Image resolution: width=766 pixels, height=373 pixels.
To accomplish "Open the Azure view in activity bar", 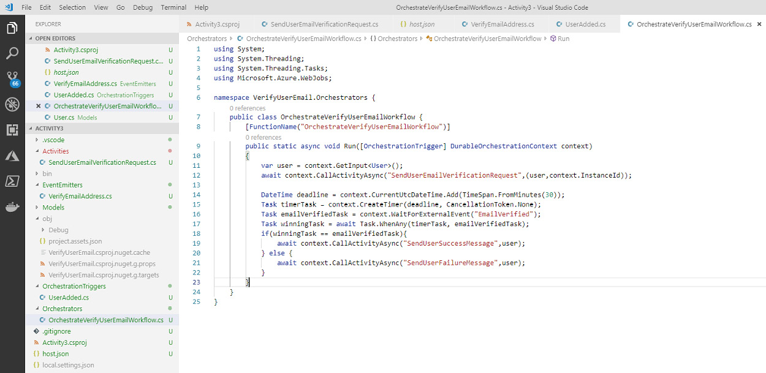I will [x=12, y=156].
